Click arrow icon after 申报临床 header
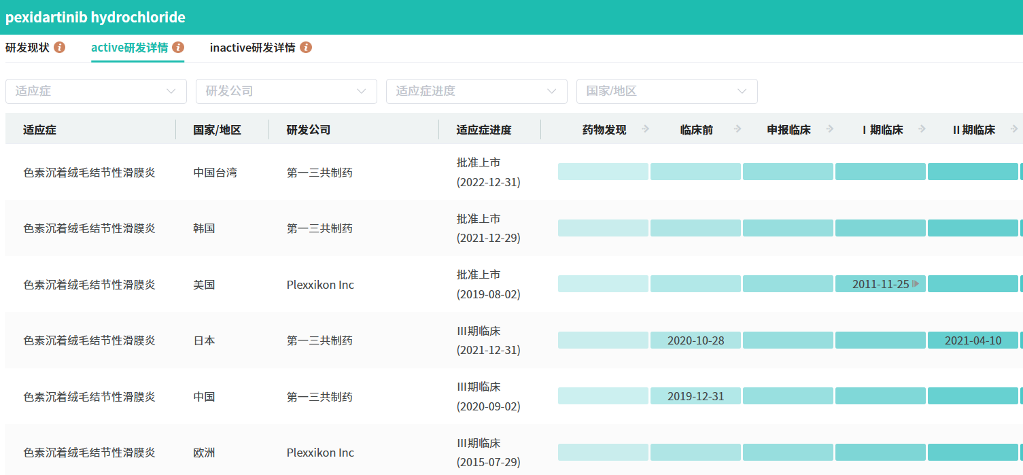 [830, 129]
